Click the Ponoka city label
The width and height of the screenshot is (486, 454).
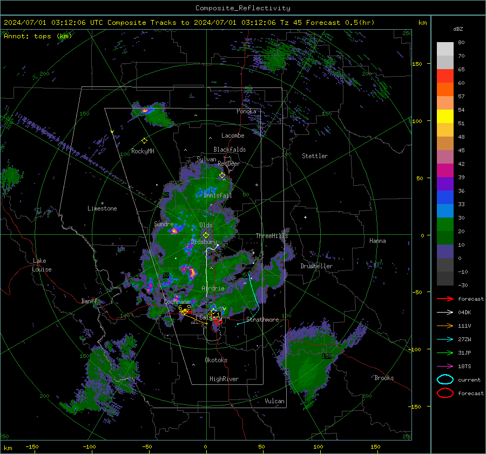coord(246,111)
